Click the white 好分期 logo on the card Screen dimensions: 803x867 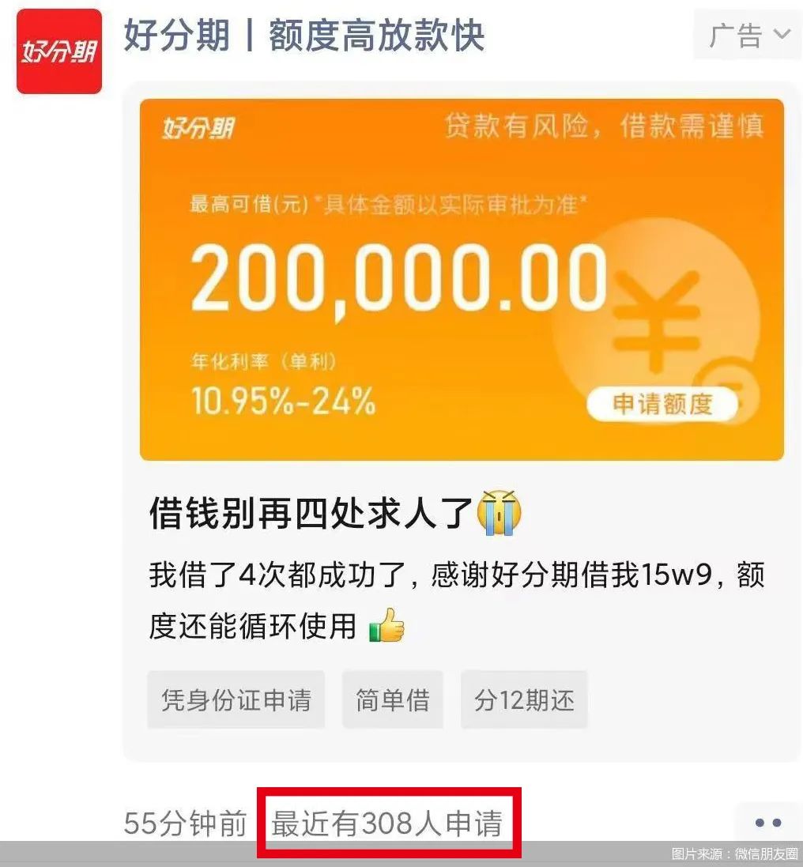198,128
